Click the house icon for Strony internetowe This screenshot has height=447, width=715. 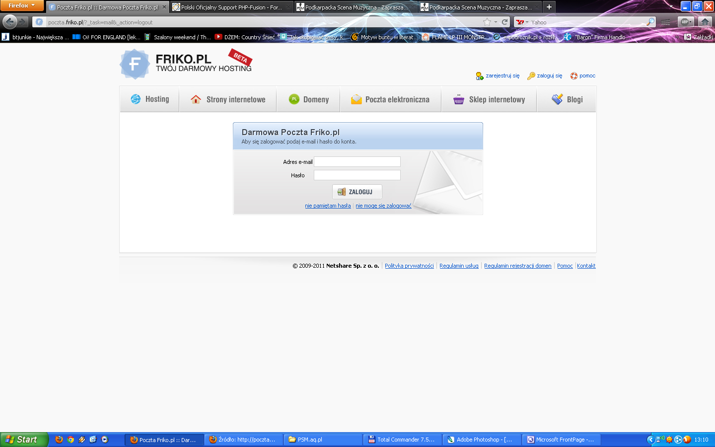pos(196,99)
